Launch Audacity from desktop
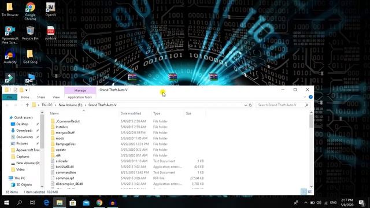The height and width of the screenshot is (208, 370). pos(10,57)
